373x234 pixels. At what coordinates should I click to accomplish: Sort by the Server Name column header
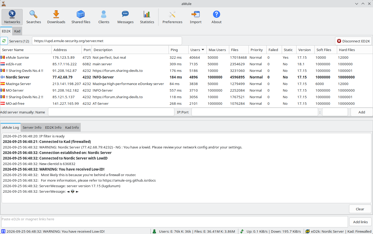click(x=26, y=50)
